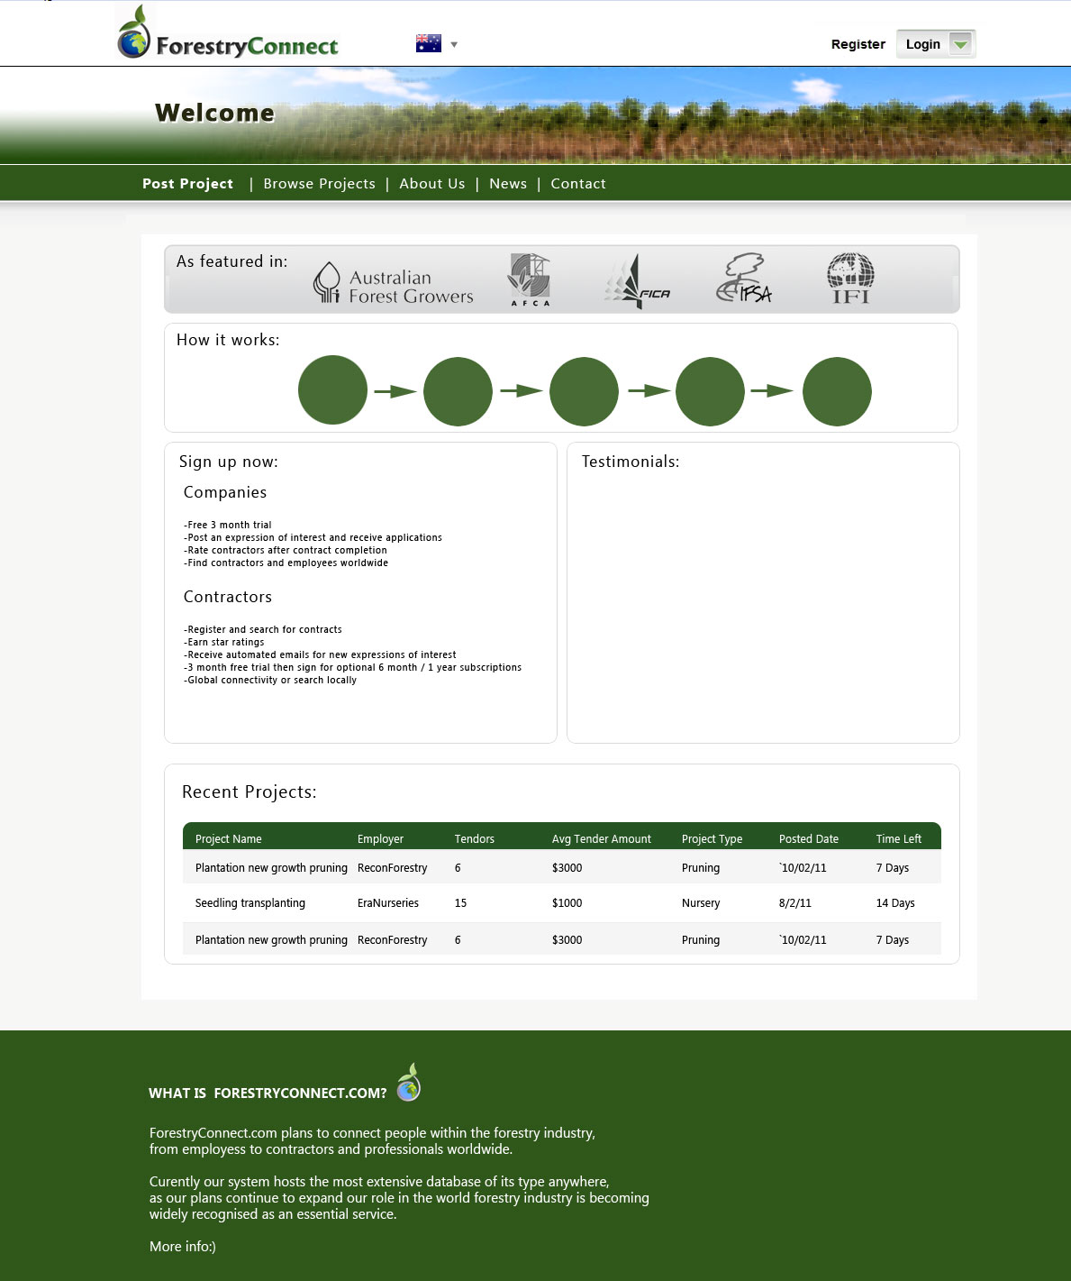Screen dimensions: 1071x1281
Task: Open the Australian Forest Growers logo
Action: pyautogui.click(x=394, y=283)
